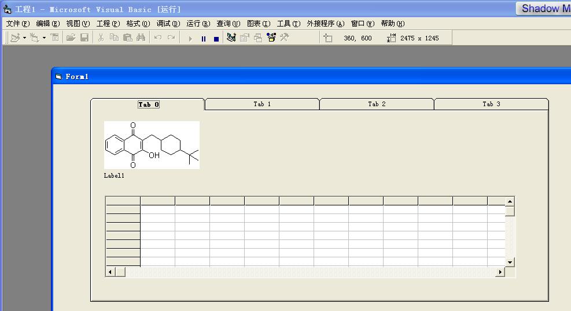The width and height of the screenshot is (571, 311).
Task: Open the 工程(P) menu
Action: pyautogui.click(x=108, y=24)
